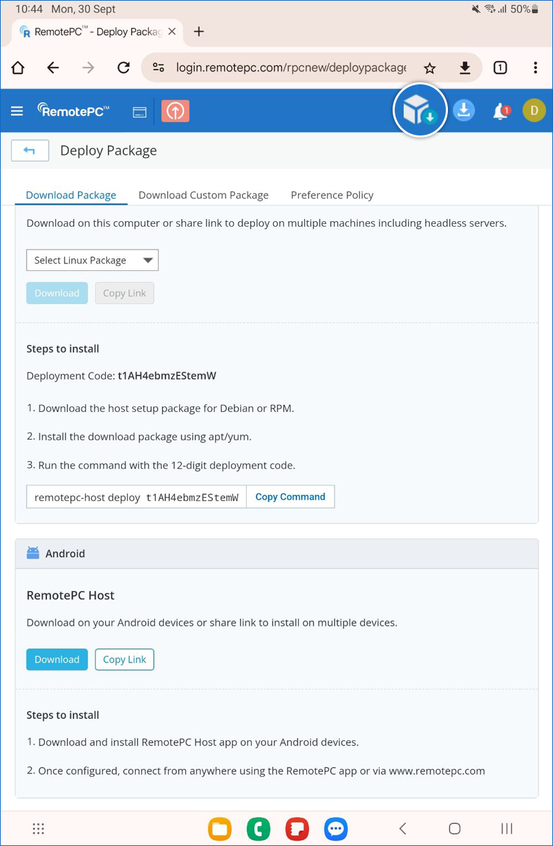The height and width of the screenshot is (846, 553).
Task: Switch to Download Custom Package tab
Action: (203, 195)
